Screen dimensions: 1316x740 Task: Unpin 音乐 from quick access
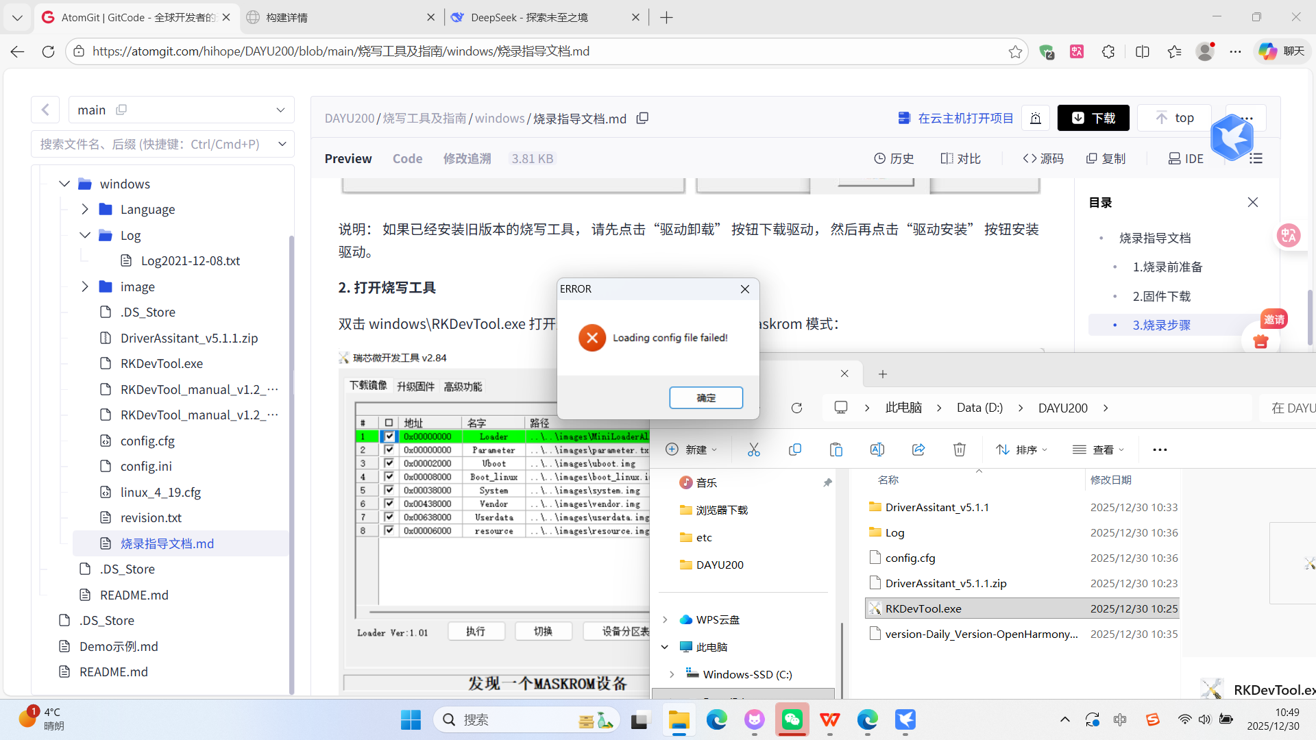827,482
